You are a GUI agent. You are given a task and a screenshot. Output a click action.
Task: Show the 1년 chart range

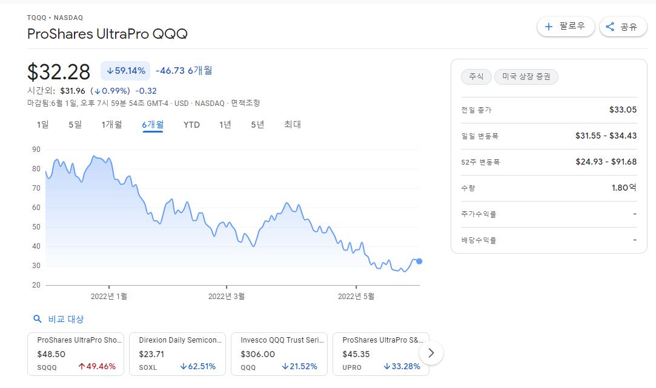[225, 125]
